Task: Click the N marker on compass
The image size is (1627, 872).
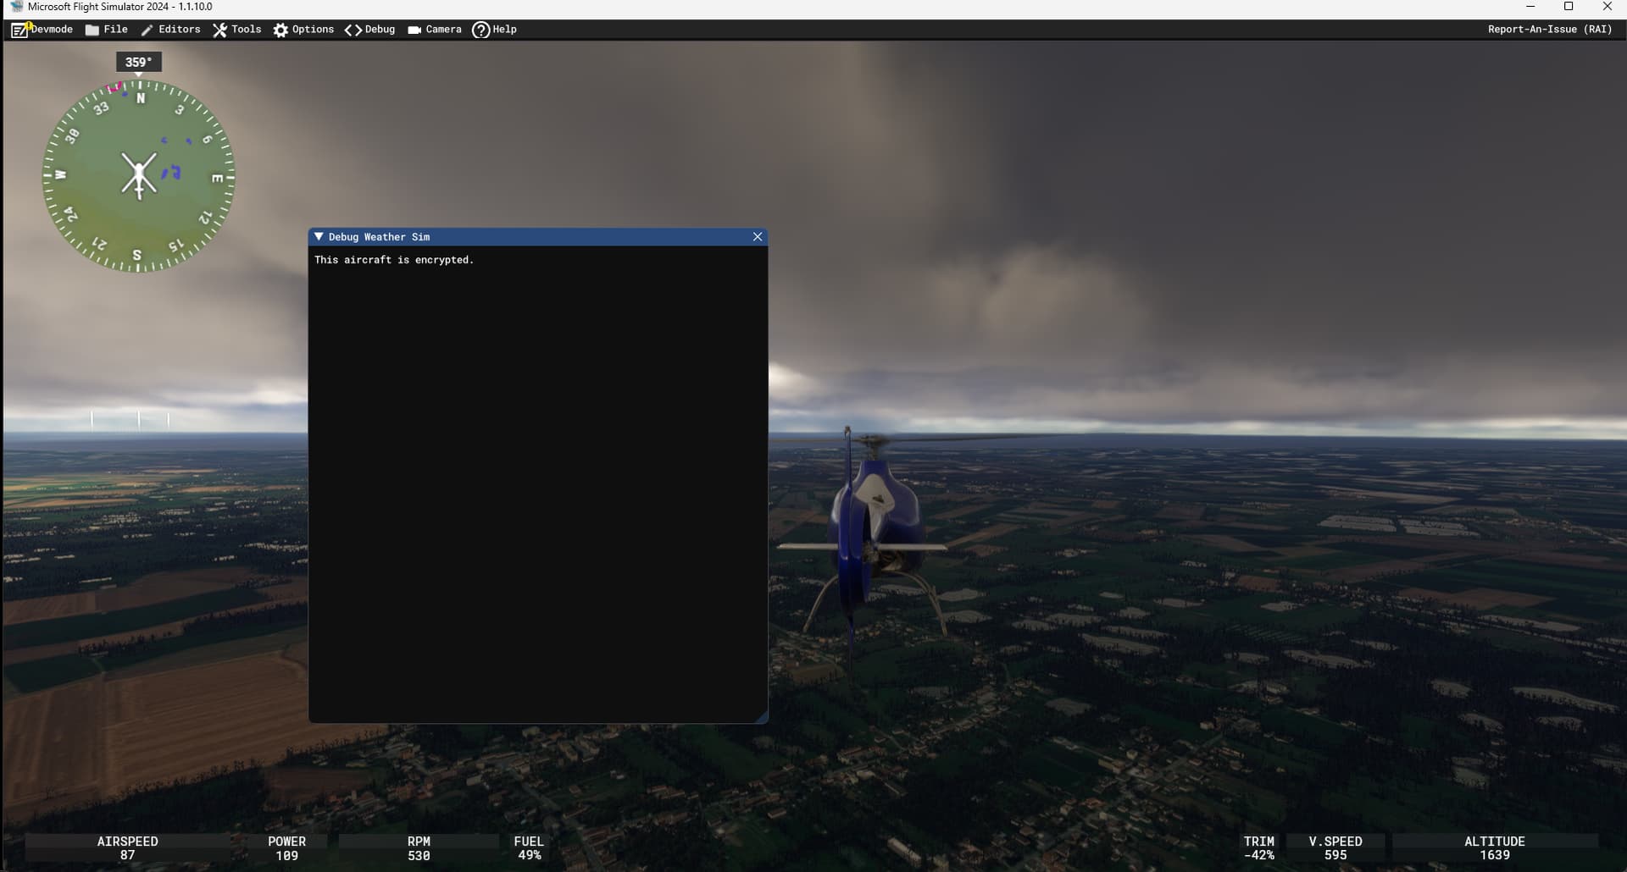Action: tap(141, 98)
